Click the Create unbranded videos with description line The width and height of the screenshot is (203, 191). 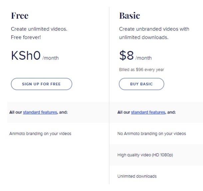(154, 29)
